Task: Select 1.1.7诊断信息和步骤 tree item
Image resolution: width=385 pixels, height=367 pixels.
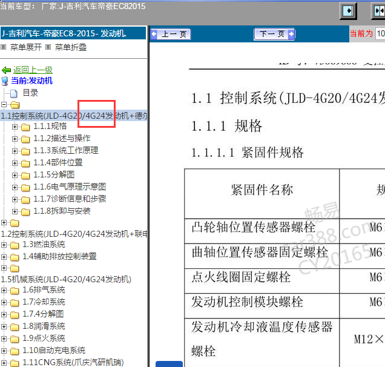Action: pos(70,199)
